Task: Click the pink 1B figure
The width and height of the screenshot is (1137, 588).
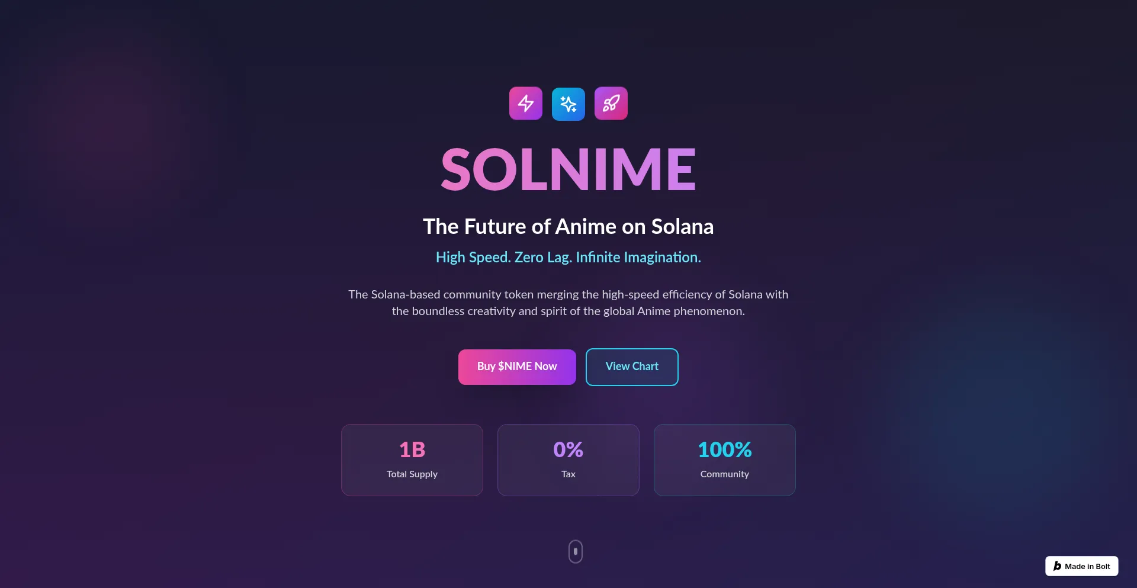Action: click(412, 450)
